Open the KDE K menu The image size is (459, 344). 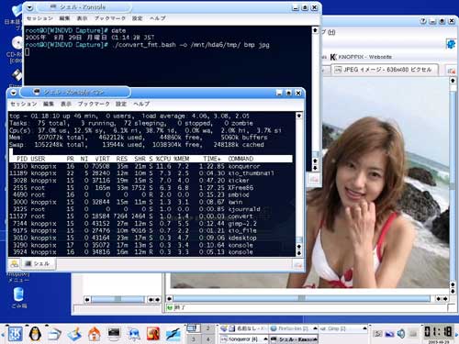click(x=15, y=334)
